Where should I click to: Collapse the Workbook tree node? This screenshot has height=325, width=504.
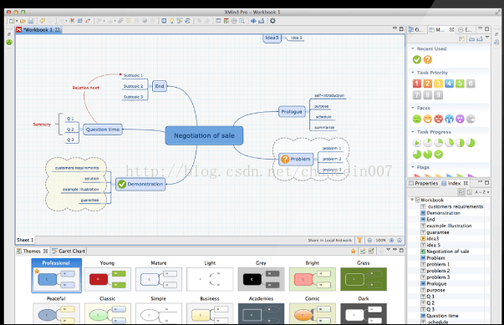(x=412, y=200)
